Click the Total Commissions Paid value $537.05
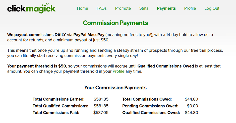Screen dimensions: 236x123 coord(101,113)
